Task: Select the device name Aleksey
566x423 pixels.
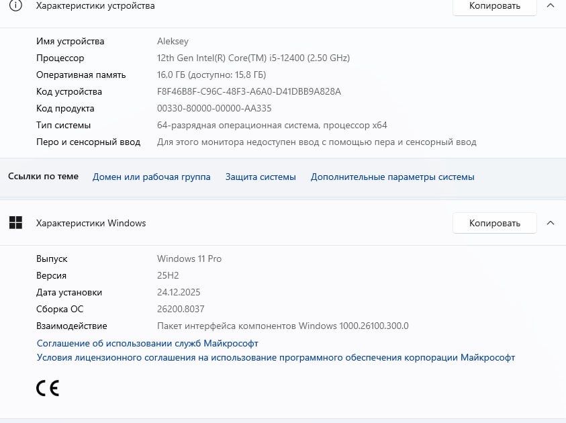Action: pyautogui.click(x=173, y=41)
